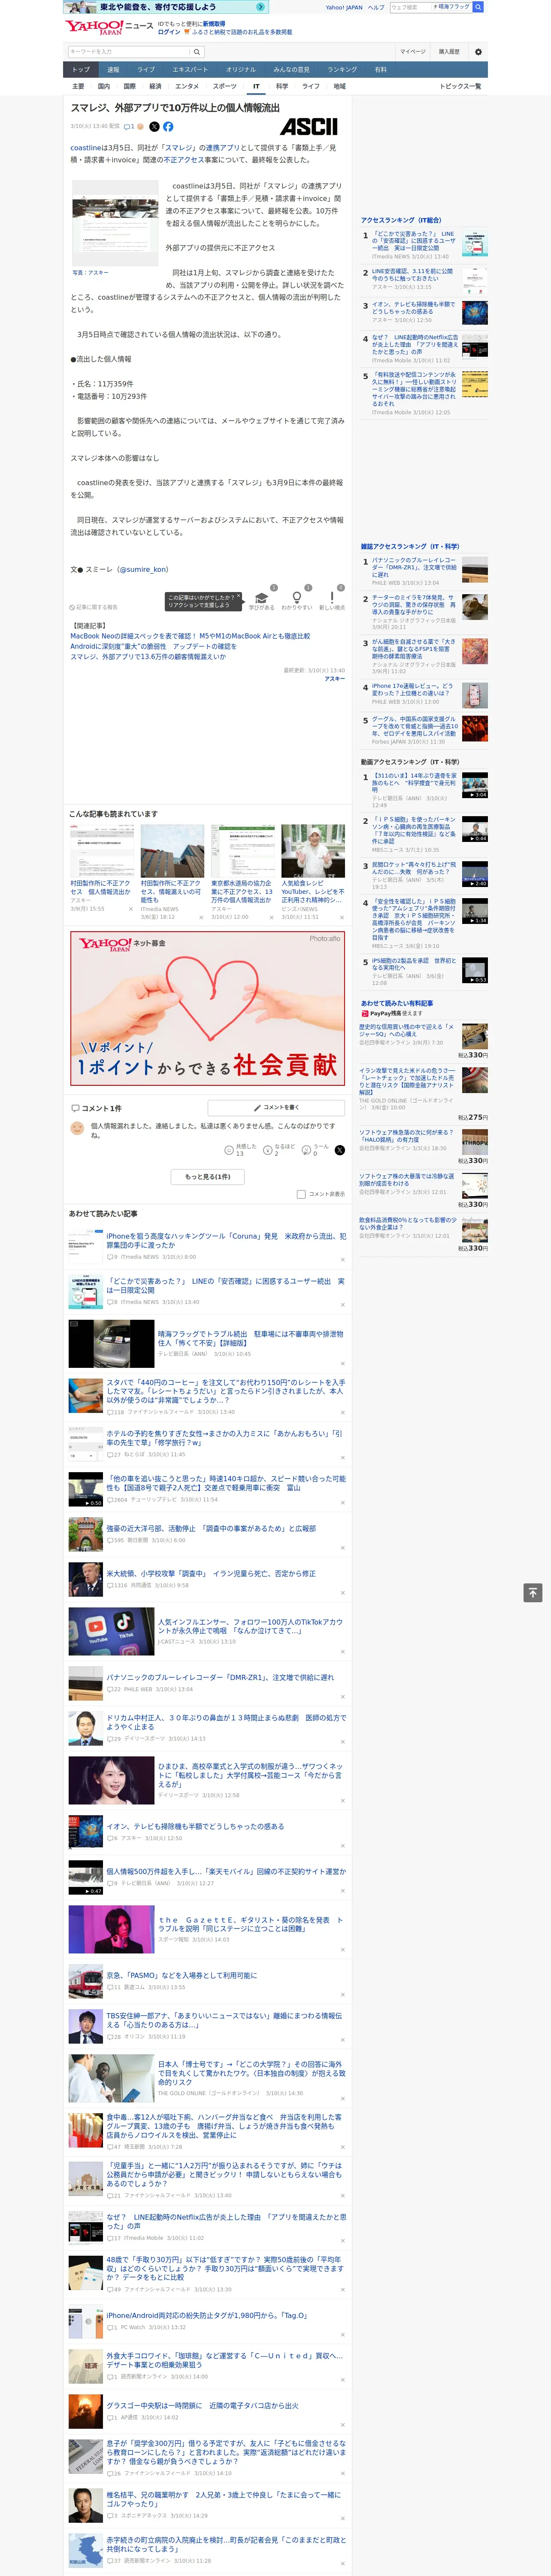551x2576 pixels.
Task: Open the top banner ad arrow icon
Action: click(x=261, y=6)
